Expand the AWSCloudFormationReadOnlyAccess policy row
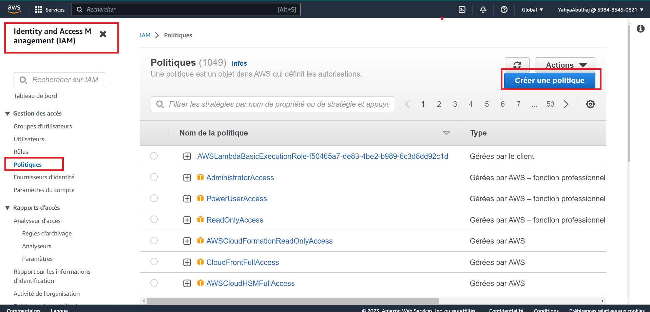 (187, 241)
